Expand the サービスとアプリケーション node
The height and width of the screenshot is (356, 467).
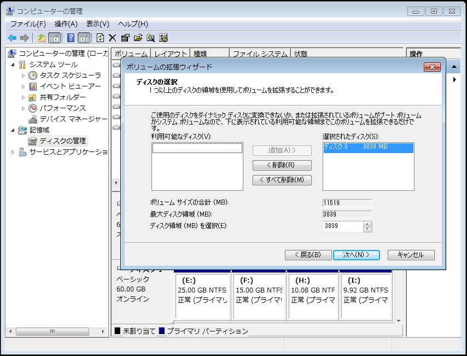(x=13, y=152)
